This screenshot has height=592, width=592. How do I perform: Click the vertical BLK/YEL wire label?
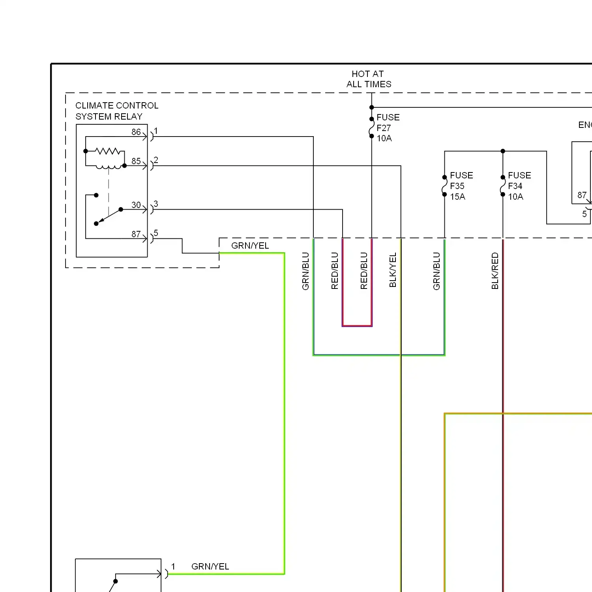click(393, 270)
